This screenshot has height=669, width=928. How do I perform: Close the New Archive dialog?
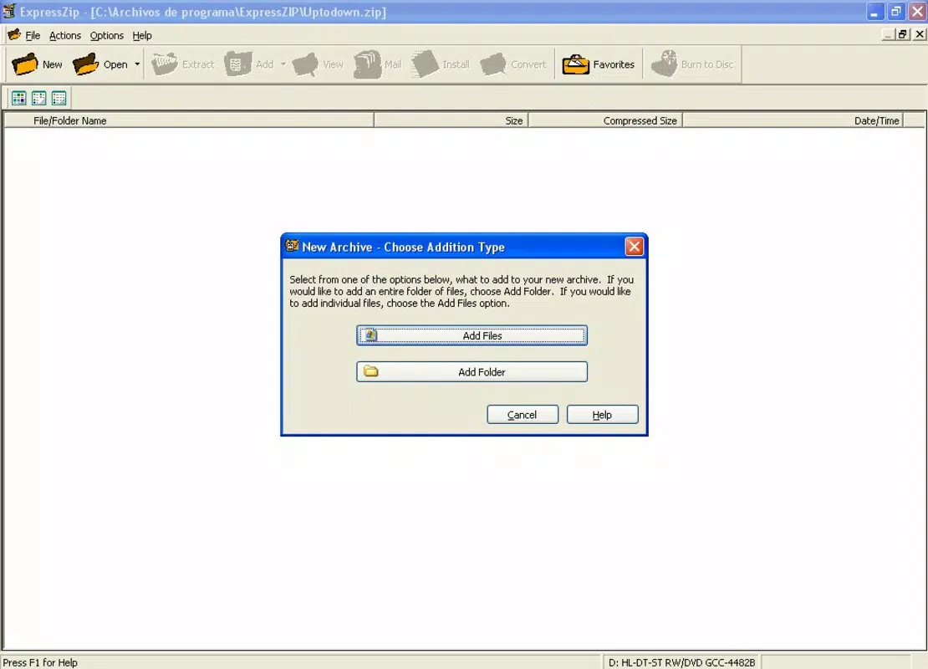pyautogui.click(x=634, y=247)
